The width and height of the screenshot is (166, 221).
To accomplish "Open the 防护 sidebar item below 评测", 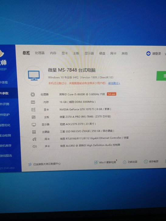I will click(5, 115).
